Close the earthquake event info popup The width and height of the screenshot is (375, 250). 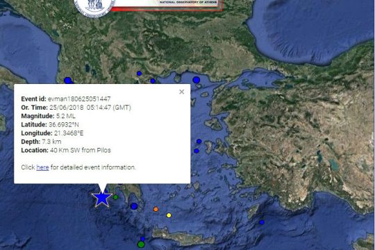point(182,92)
